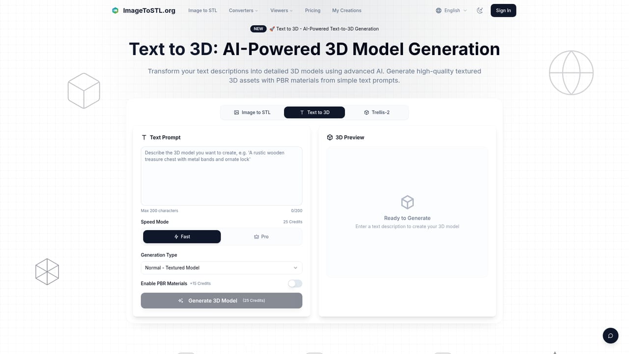Toggle dark mode moon icon
629x354 pixels.
click(480, 10)
